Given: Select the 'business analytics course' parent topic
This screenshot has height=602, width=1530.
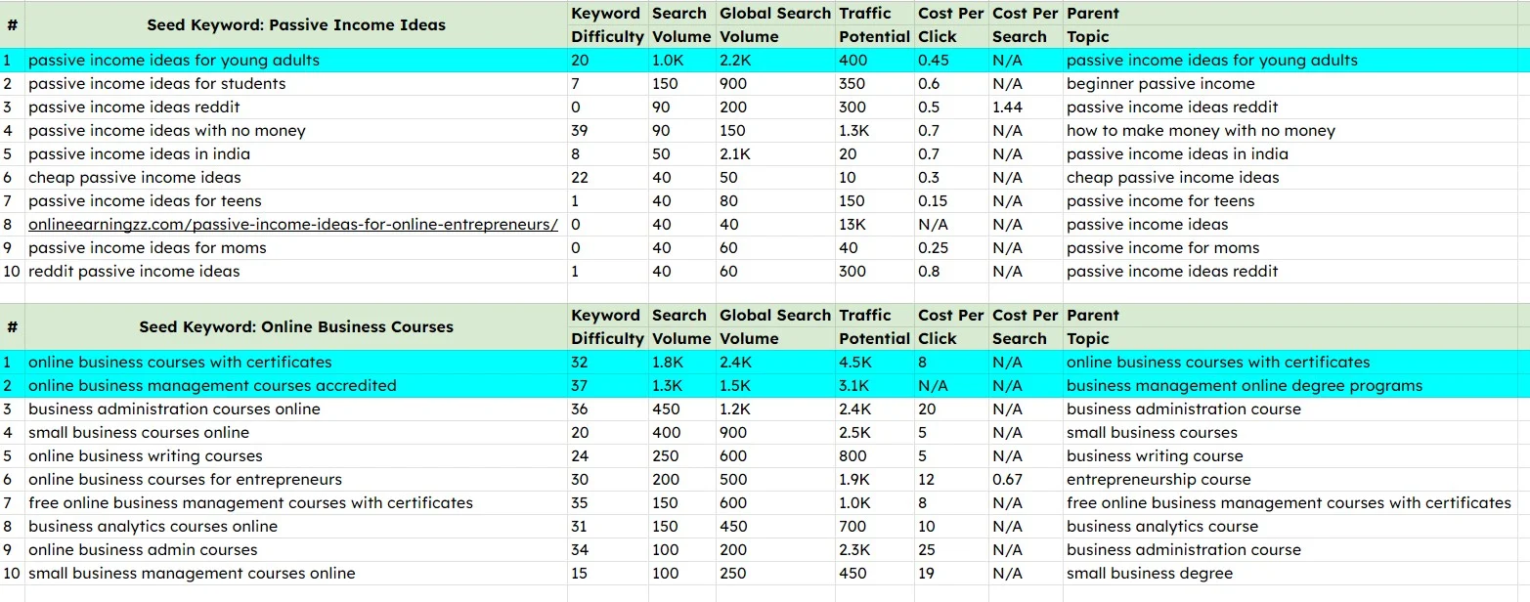Looking at the screenshot, I should pyautogui.click(x=1162, y=527).
